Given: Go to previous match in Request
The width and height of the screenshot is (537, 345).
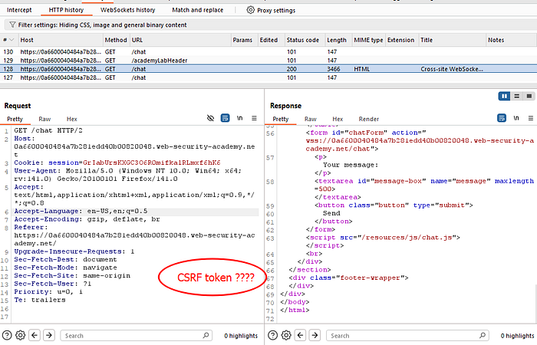Looking at the screenshot, I should pyautogui.click(x=35, y=335).
